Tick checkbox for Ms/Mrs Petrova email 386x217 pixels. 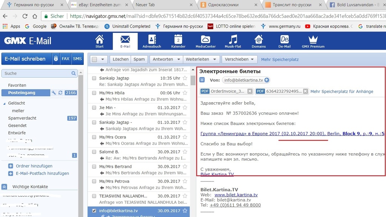[94, 182]
